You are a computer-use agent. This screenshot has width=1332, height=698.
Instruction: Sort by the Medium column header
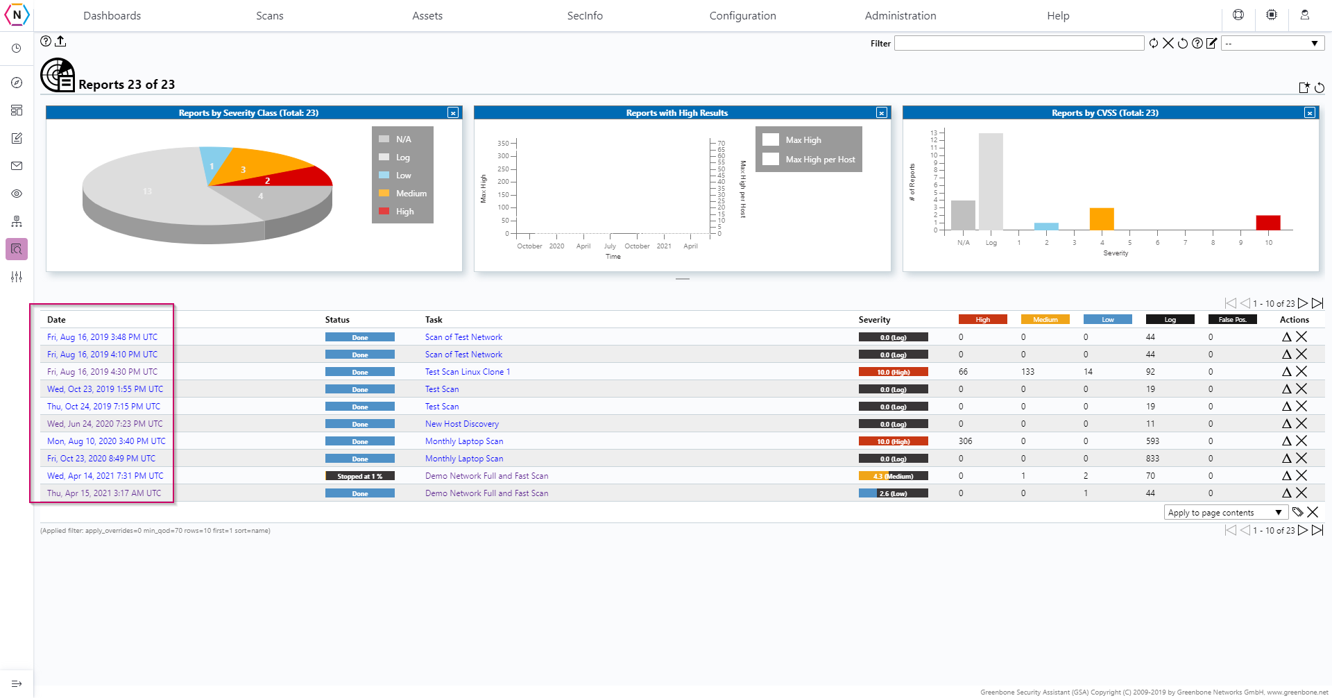point(1045,319)
